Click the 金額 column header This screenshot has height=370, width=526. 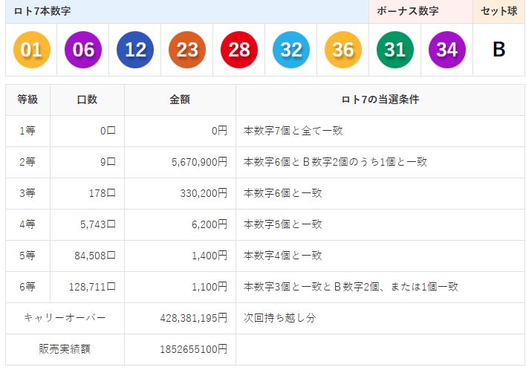[x=180, y=100]
